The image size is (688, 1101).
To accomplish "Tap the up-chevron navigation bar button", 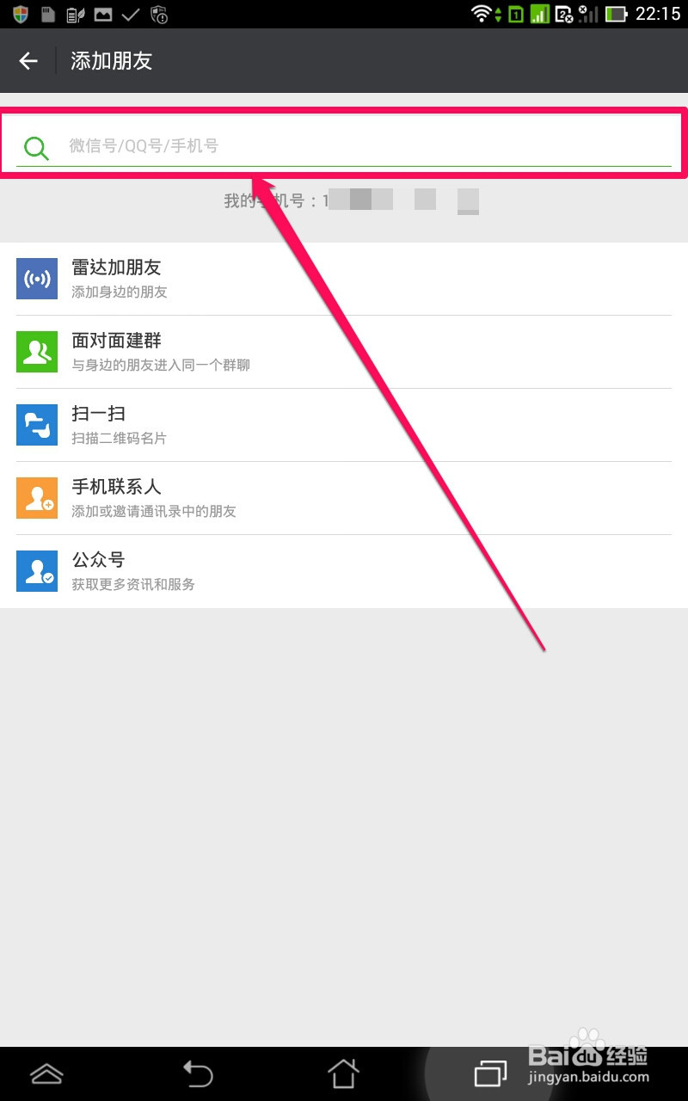I will pyautogui.click(x=46, y=1073).
